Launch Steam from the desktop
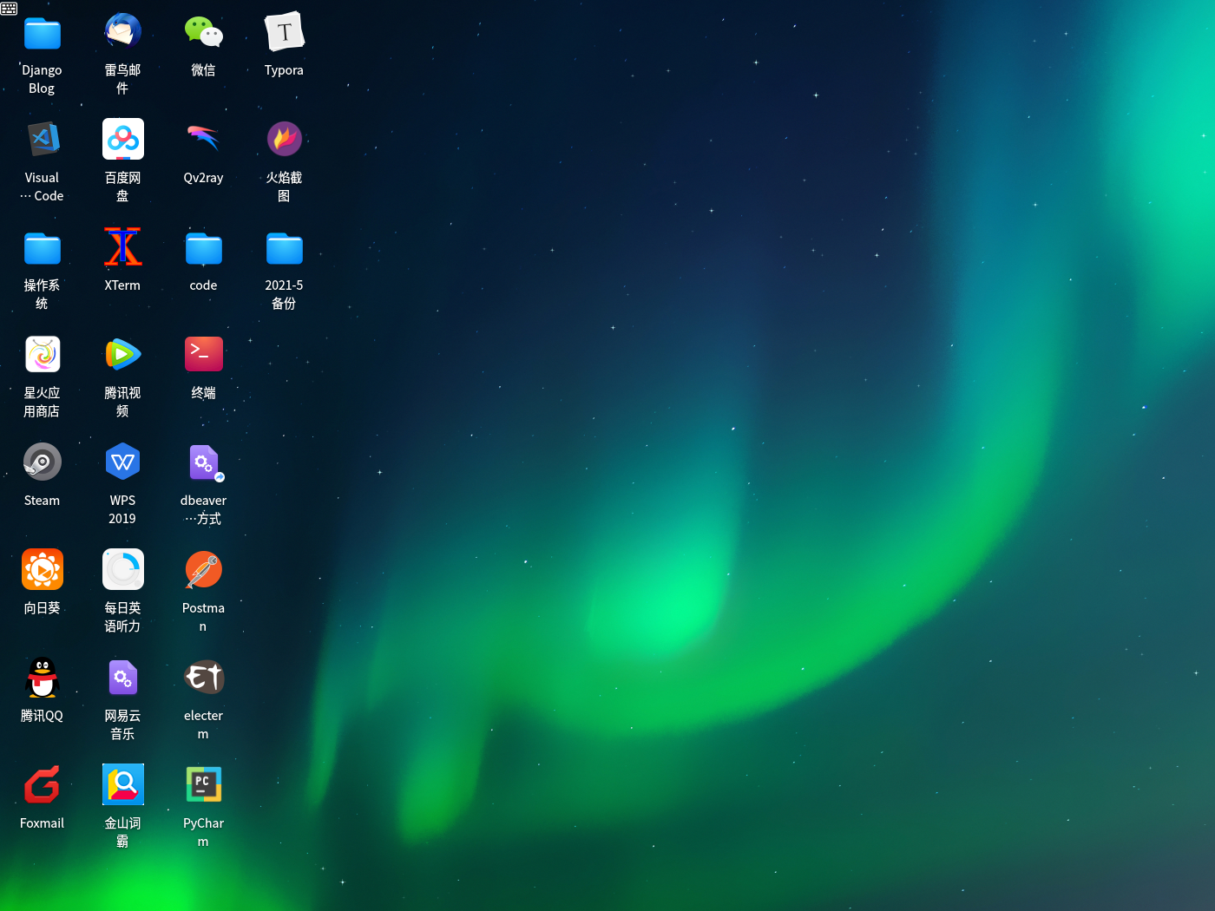 pos(42,462)
